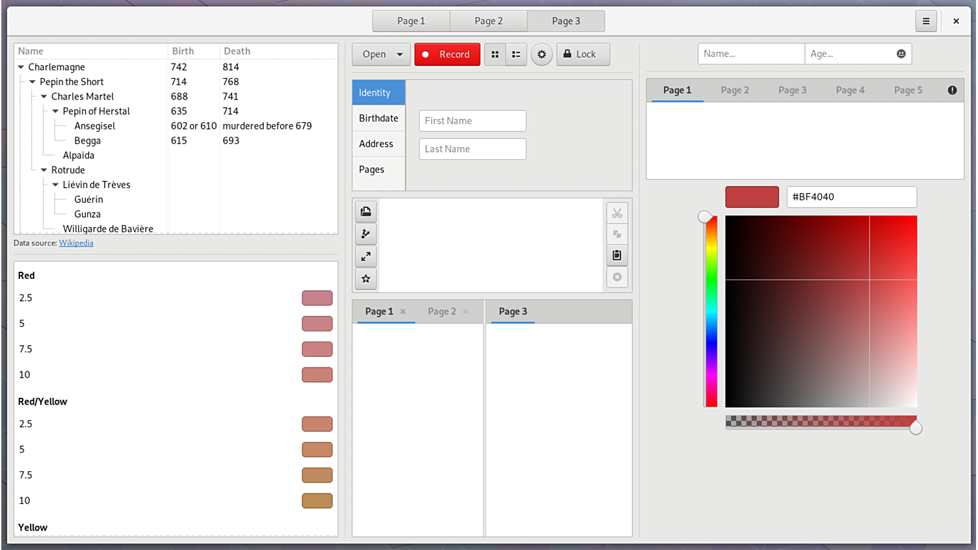Click the star bookmark icon
This screenshot has height=550, width=978.
pos(366,278)
